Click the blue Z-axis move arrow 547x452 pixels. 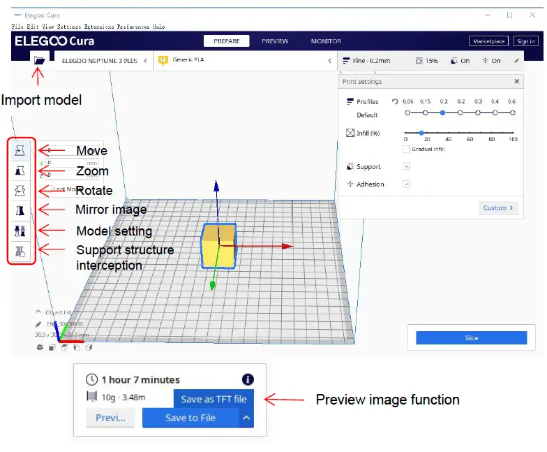click(x=216, y=186)
